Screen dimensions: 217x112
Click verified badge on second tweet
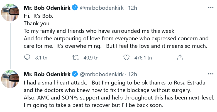75,74
